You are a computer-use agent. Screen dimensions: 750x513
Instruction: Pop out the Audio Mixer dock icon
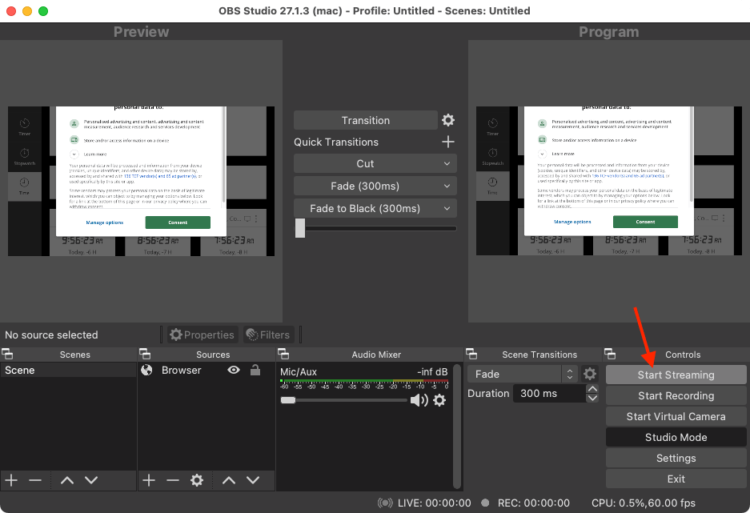(x=283, y=354)
